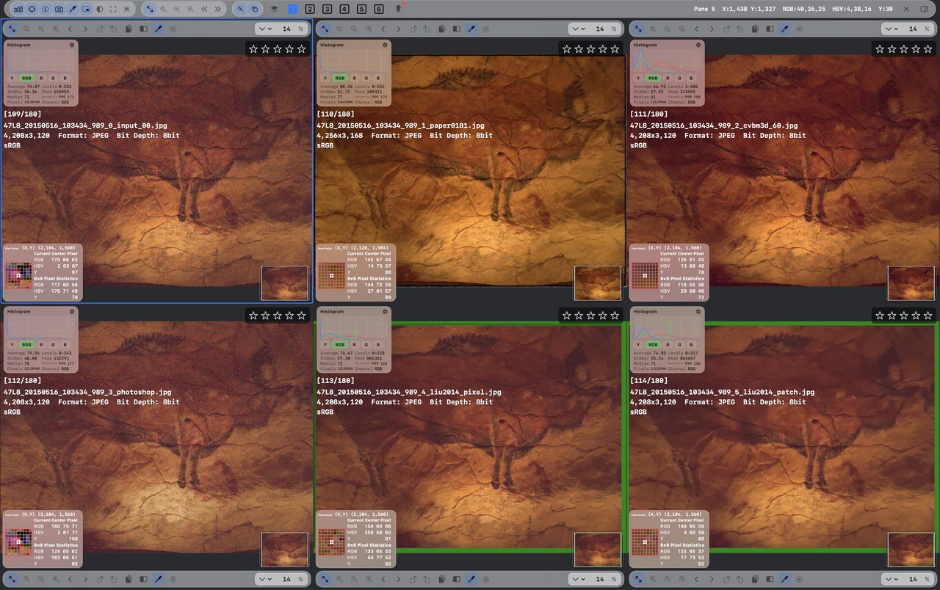Switch to the 1-pane layout

292,9
